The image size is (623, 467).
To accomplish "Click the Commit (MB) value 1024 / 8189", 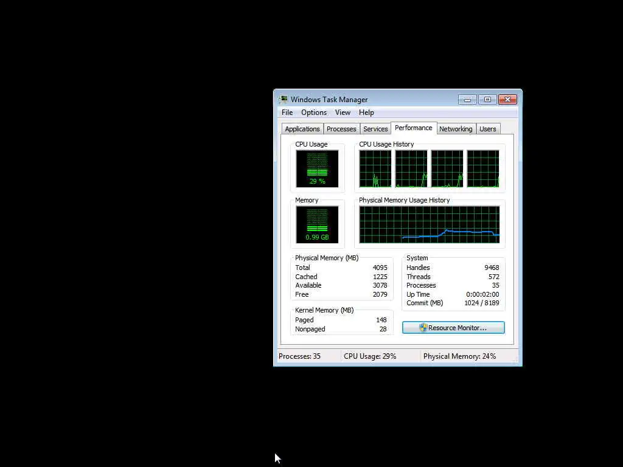I will coord(482,303).
